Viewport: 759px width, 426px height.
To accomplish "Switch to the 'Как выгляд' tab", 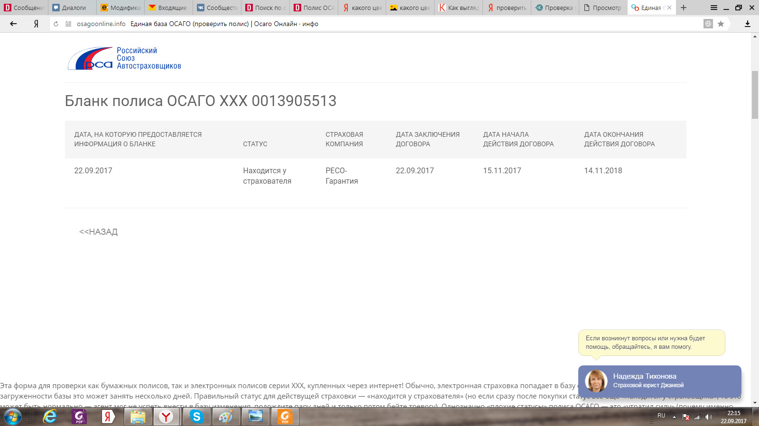I will [x=459, y=8].
